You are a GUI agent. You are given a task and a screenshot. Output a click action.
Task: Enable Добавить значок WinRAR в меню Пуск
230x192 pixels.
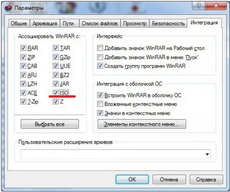(100, 57)
